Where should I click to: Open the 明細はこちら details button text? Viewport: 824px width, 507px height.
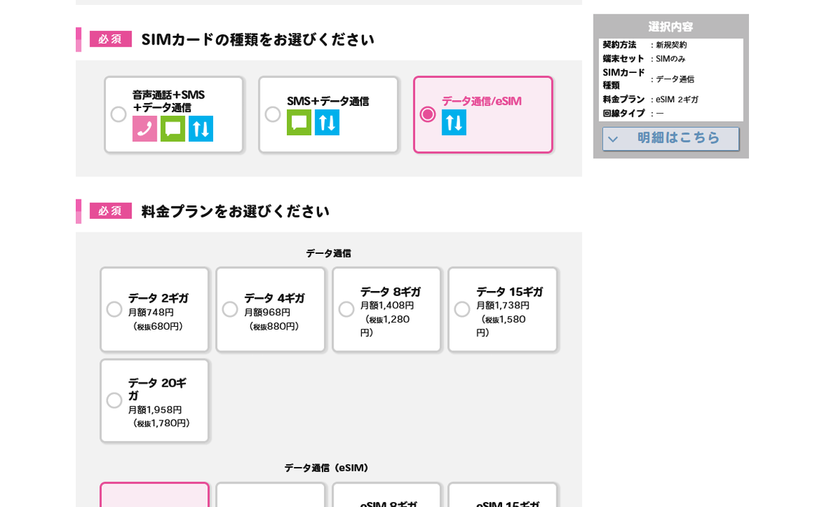point(678,138)
